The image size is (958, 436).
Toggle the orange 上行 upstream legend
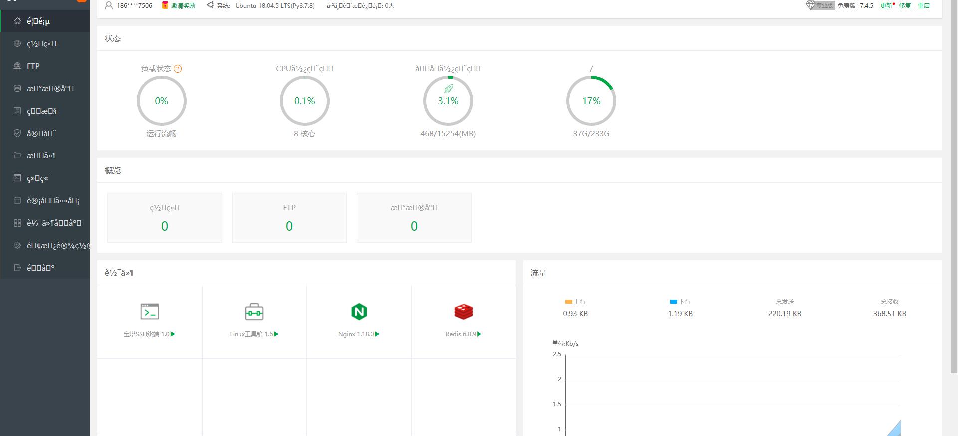[x=575, y=302]
